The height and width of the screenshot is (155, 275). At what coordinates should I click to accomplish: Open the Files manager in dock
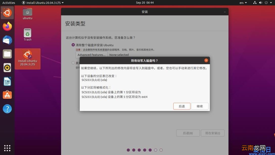pos(7,54)
